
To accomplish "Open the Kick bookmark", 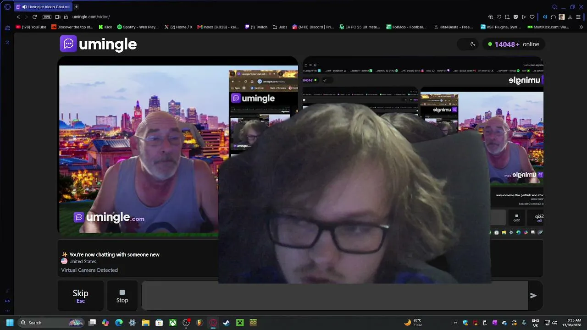I will coord(105,27).
